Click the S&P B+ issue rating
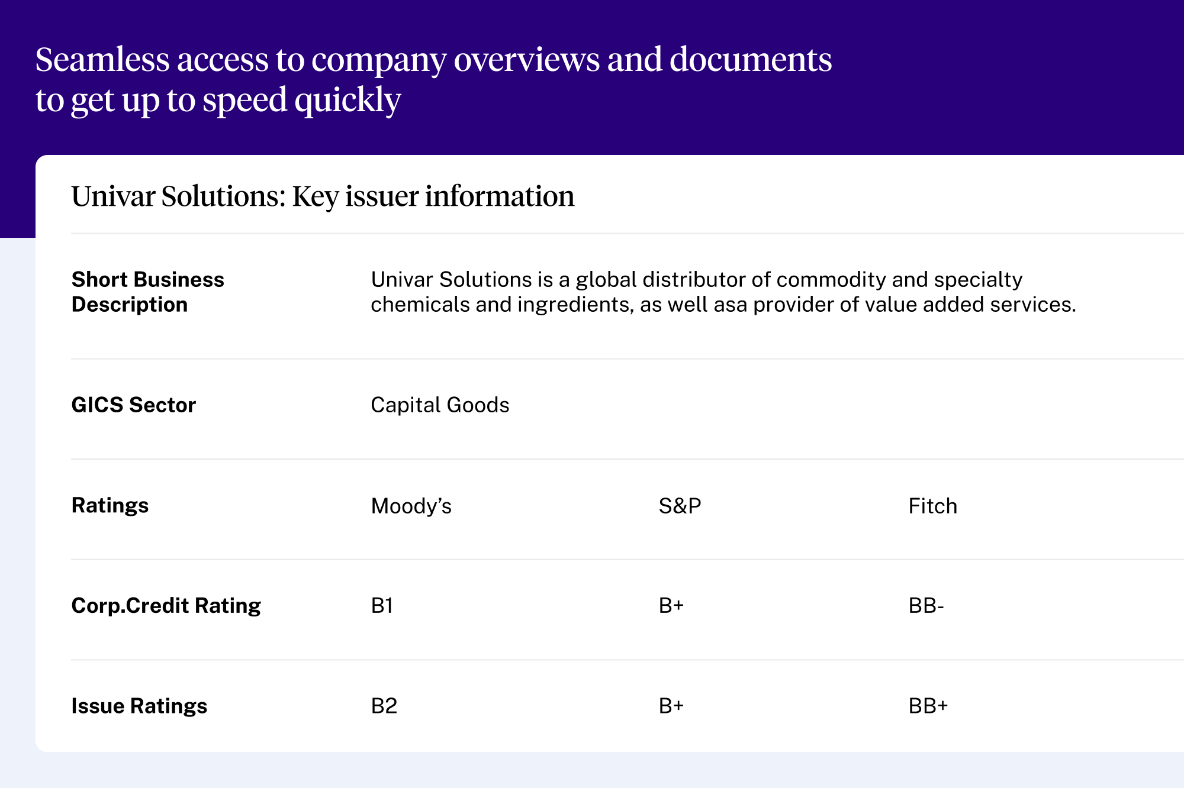This screenshot has width=1184, height=788. [671, 706]
